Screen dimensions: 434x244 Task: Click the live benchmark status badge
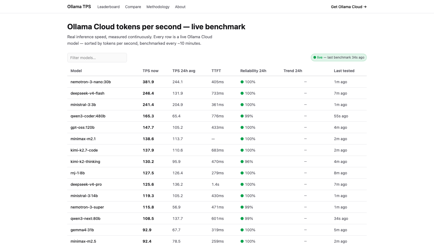point(339,57)
